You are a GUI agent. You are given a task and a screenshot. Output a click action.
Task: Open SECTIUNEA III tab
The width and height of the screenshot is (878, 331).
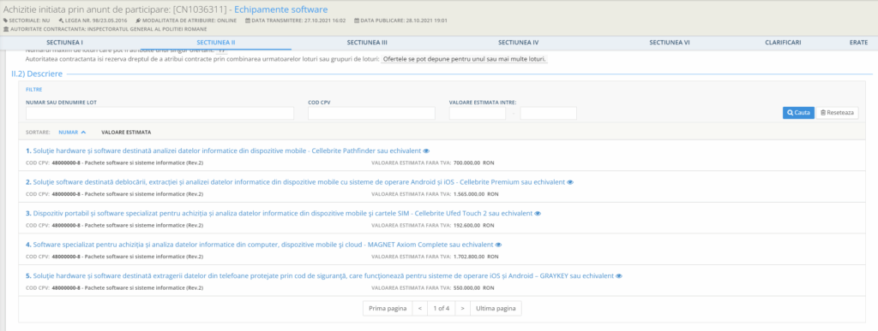tap(367, 43)
